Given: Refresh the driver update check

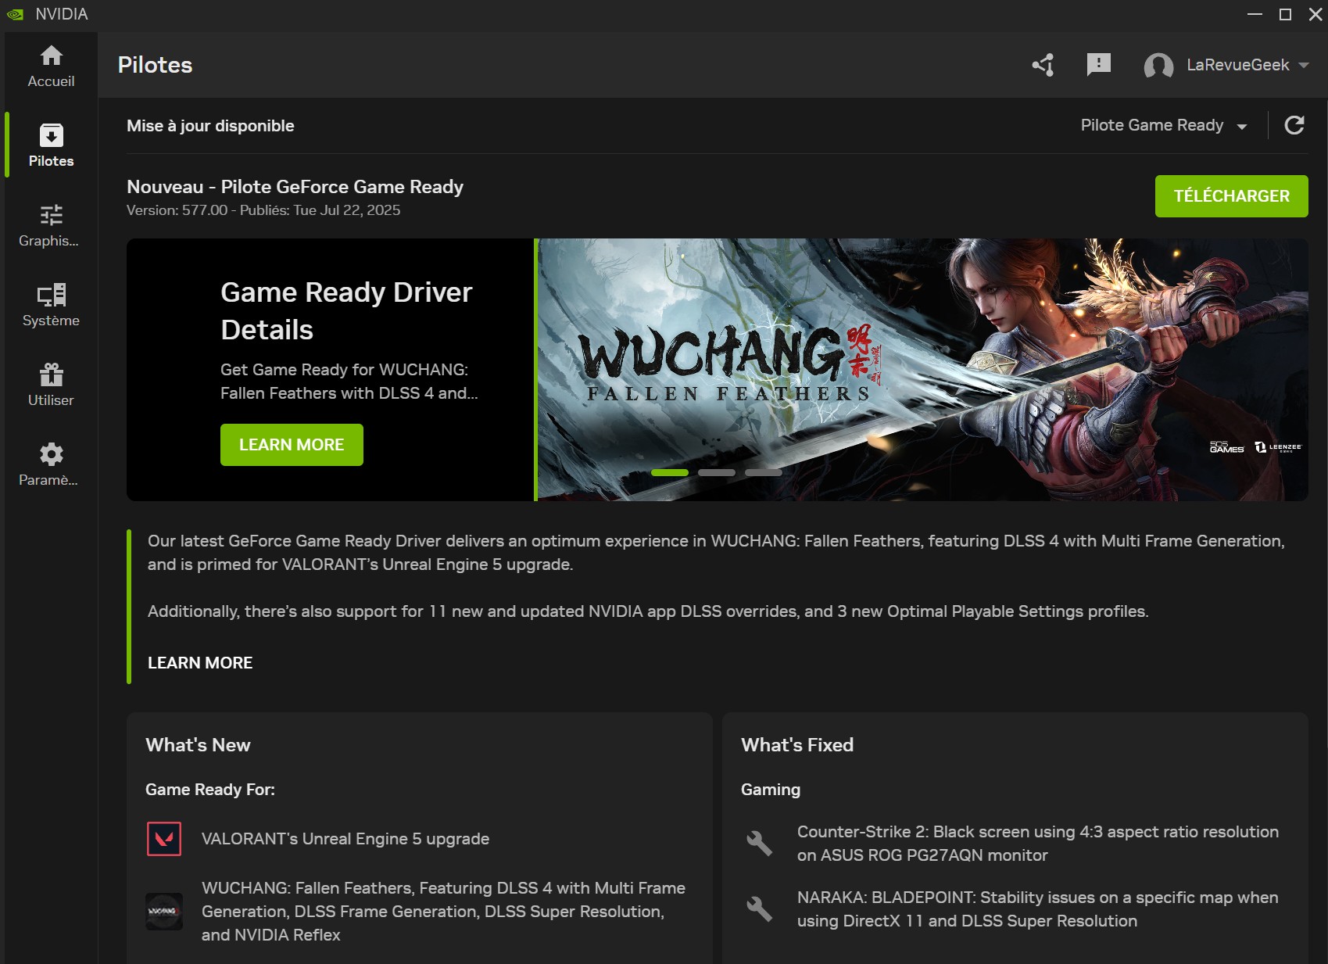Looking at the screenshot, I should click(1294, 125).
